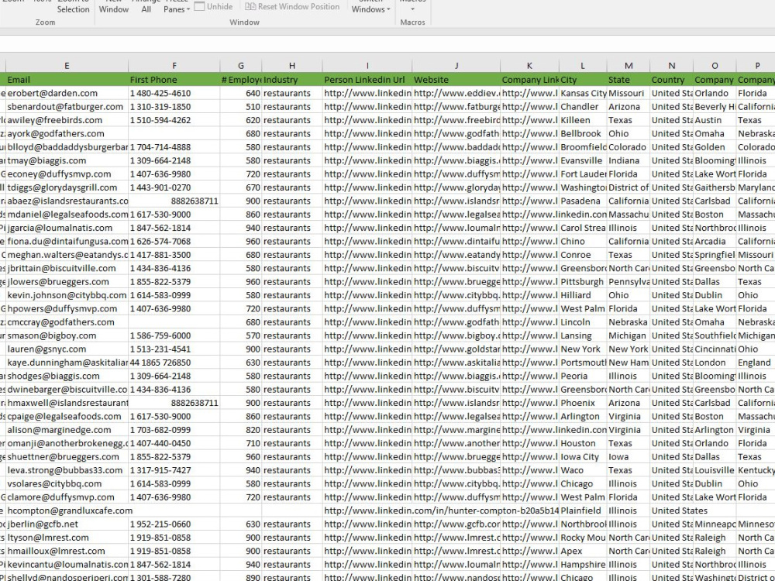Select phone cell 1 310-319-1850

[x=174, y=107]
